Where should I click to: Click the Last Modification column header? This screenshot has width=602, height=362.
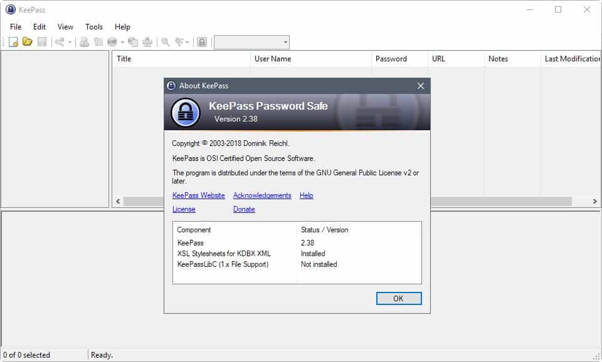[571, 59]
